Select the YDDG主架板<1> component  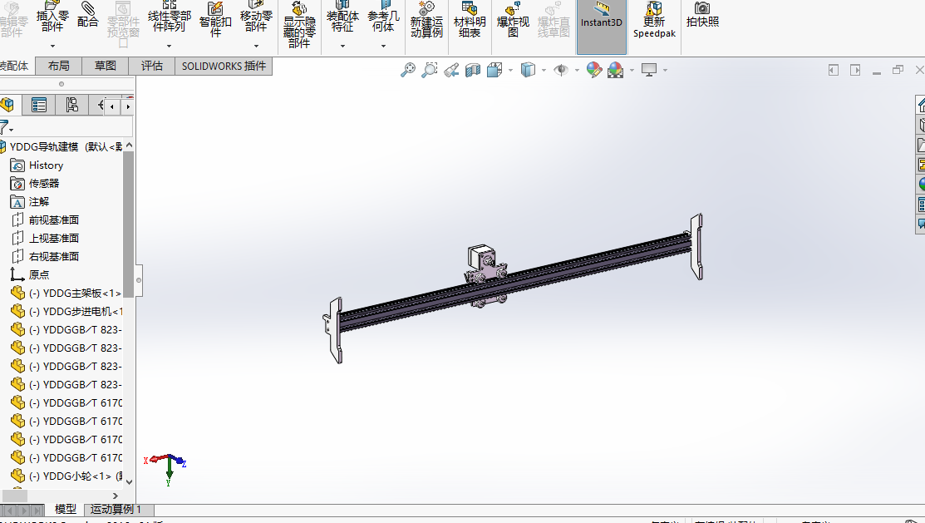click(66, 294)
